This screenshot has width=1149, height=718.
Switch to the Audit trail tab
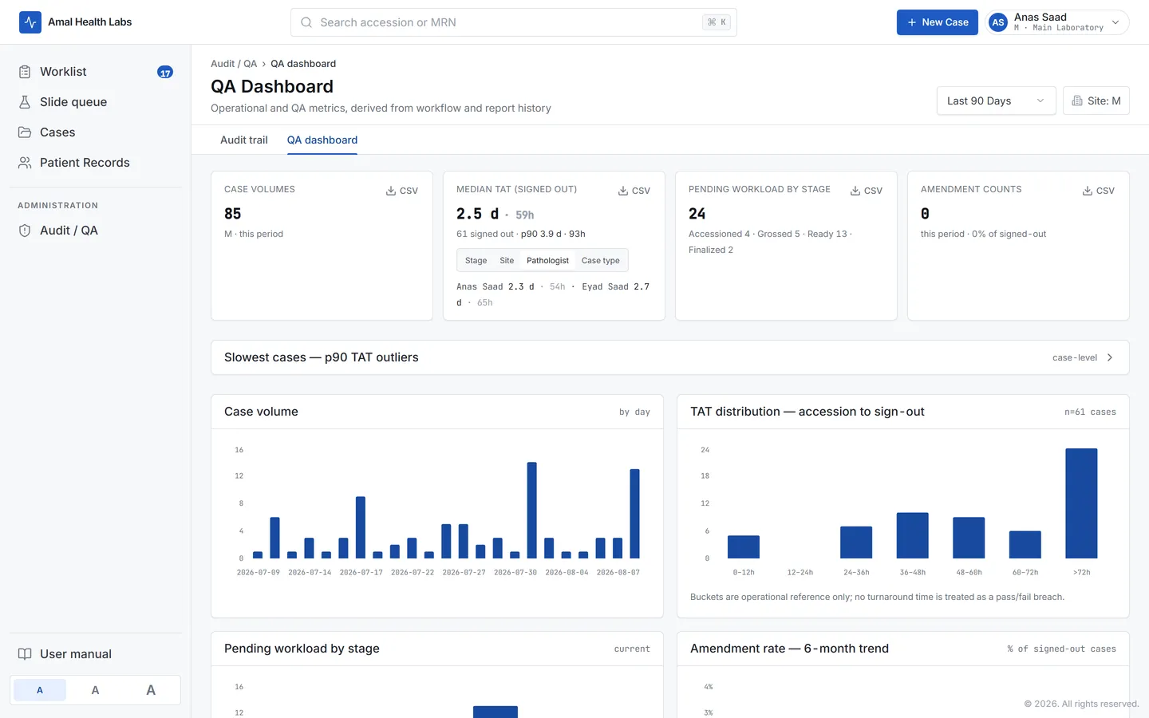pos(244,140)
